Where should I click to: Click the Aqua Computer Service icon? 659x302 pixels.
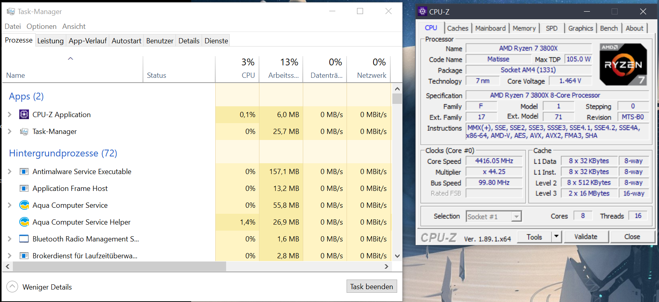coord(24,205)
